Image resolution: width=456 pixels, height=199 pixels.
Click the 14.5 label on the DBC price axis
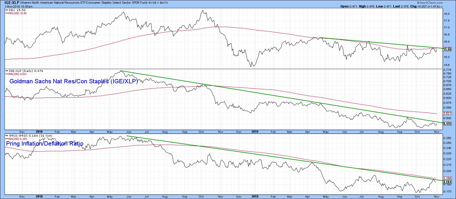(447, 65)
